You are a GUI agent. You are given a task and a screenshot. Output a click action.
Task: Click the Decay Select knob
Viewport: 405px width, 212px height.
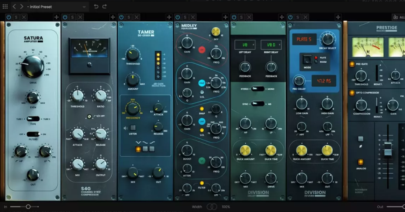[327, 39]
